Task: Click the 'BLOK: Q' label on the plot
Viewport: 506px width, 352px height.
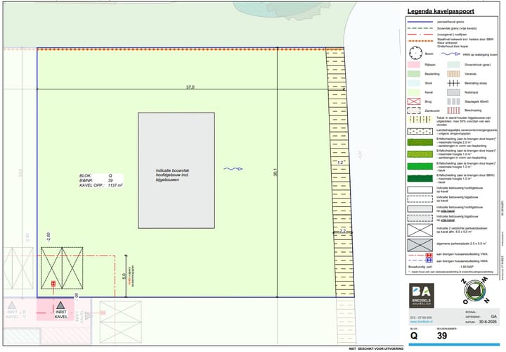Action: [x=96, y=176]
